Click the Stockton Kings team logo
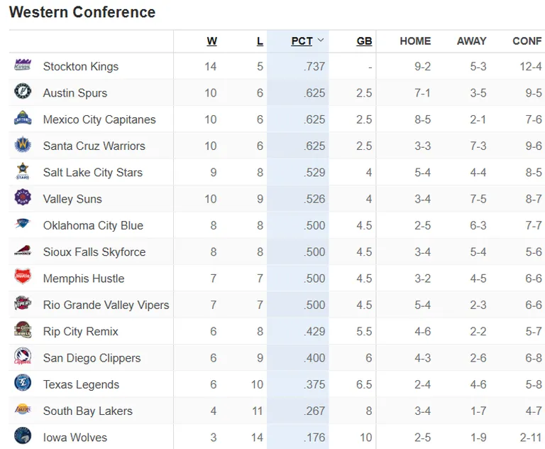 click(23, 65)
